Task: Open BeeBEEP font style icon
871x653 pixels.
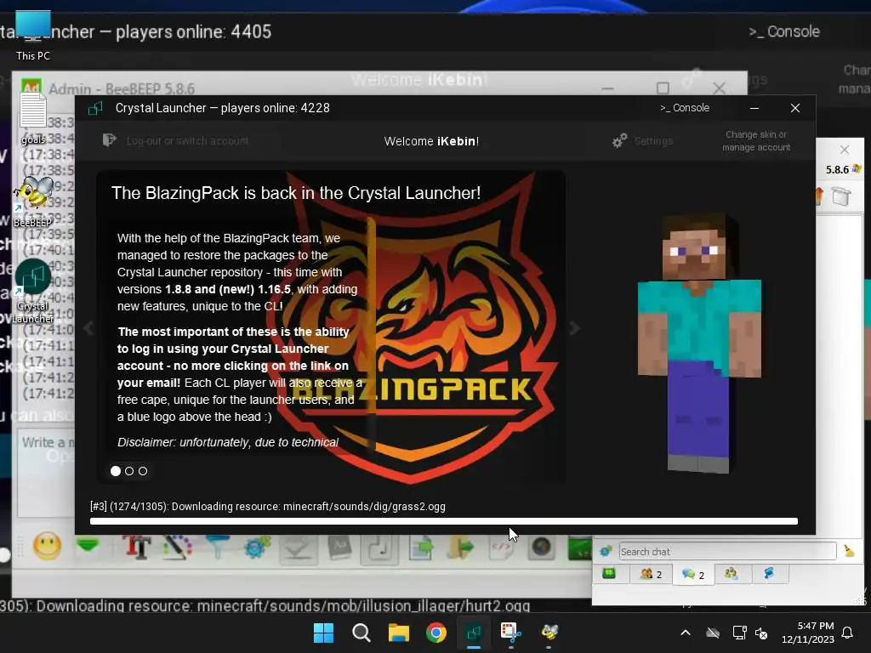Action: (x=137, y=547)
